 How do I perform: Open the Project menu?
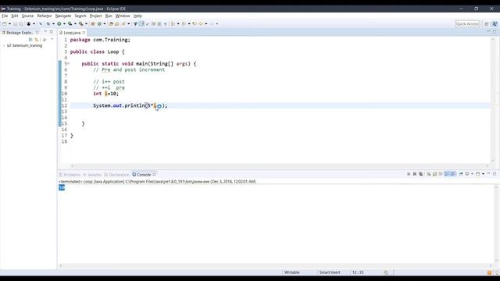pyautogui.click(x=95, y=16)
